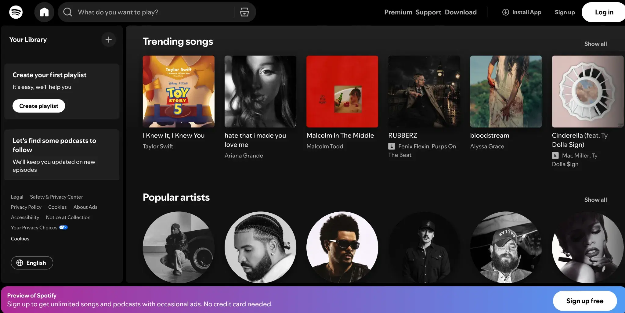
Task: Open the Accessibility link
Action: pyautogui.click(x=25, y=218)
